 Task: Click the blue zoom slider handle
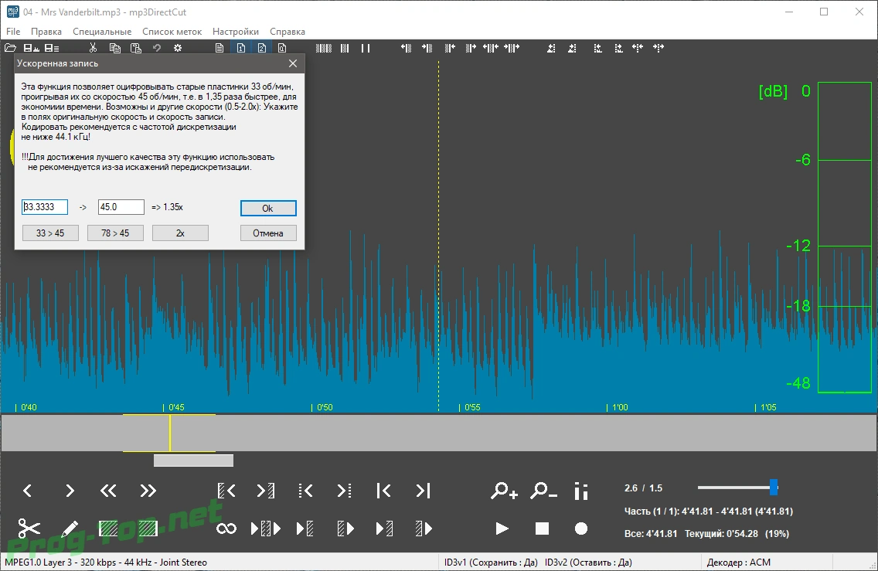click(774, 487)
